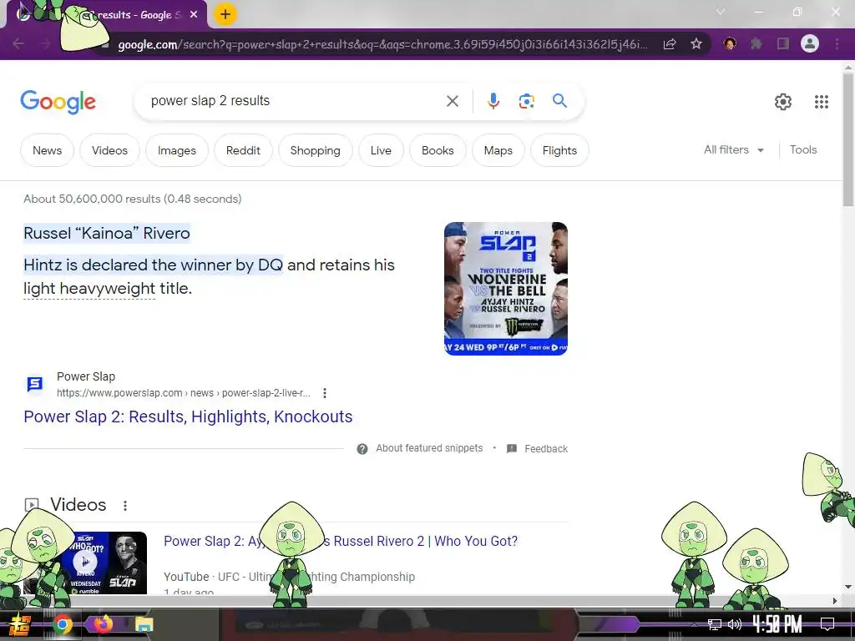Clear the search box with the X icon
This screenshot has height=641, width=855.
point(452,101)
